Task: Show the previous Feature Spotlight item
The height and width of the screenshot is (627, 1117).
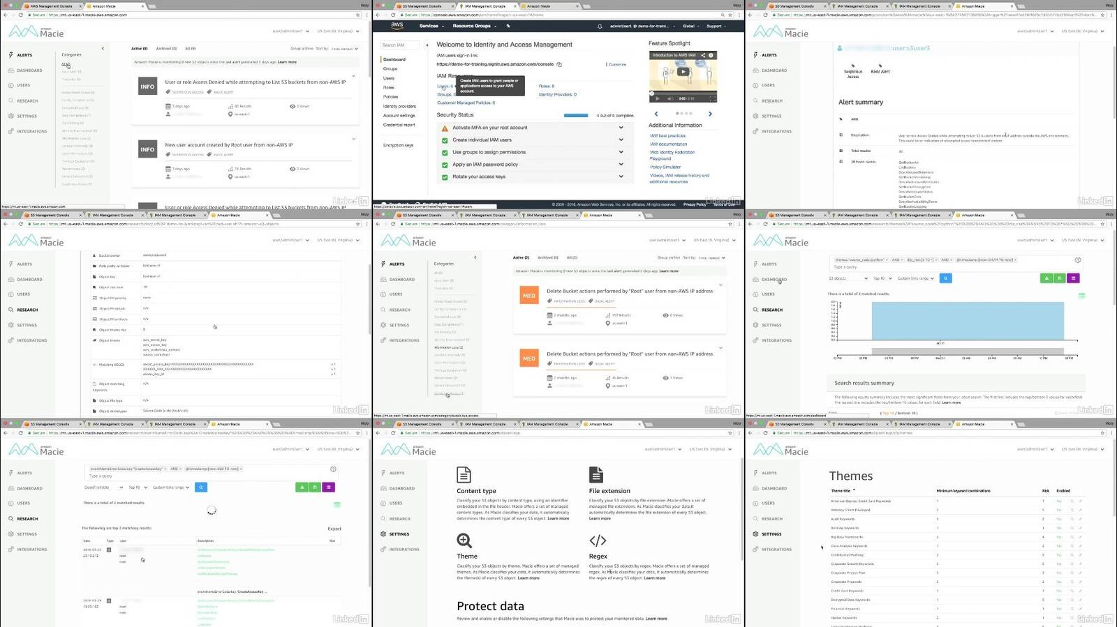Action: coord(656,114)
